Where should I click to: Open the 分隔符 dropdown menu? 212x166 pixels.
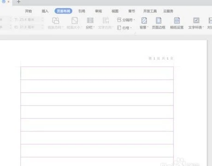click(x=129, y=20)
